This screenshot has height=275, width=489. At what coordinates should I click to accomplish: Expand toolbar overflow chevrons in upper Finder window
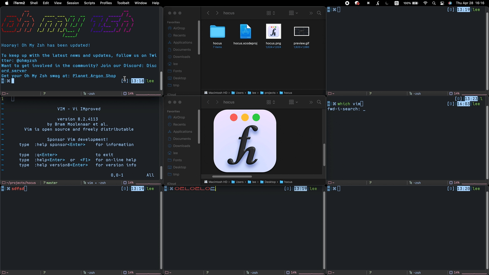point(311,13)
